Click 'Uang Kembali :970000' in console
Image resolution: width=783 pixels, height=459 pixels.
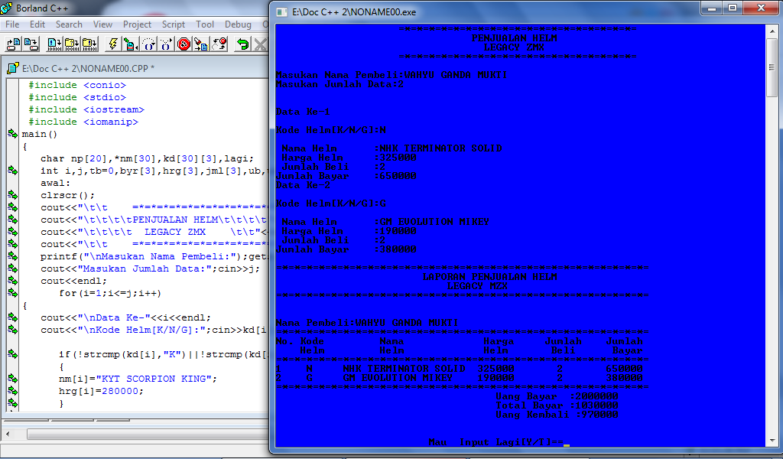tap(557, 415)
